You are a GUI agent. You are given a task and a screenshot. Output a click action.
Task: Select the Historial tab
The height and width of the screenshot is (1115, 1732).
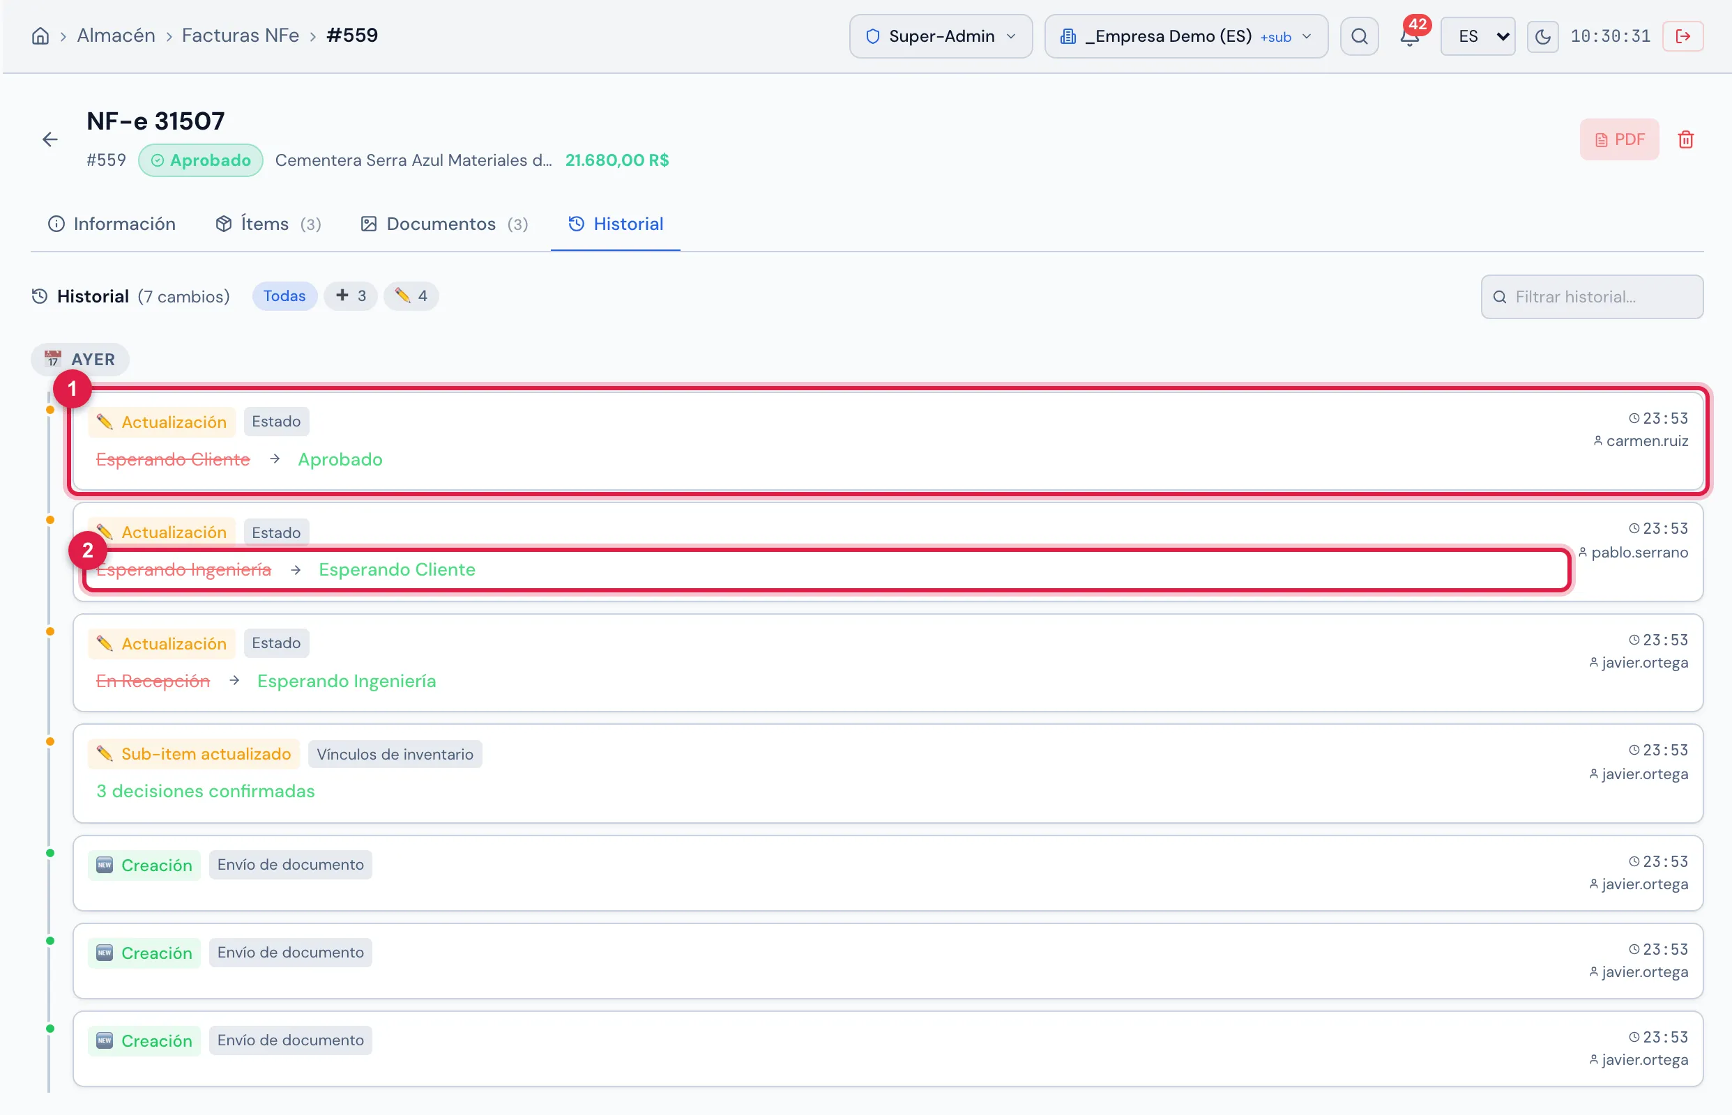pos(616,224)
